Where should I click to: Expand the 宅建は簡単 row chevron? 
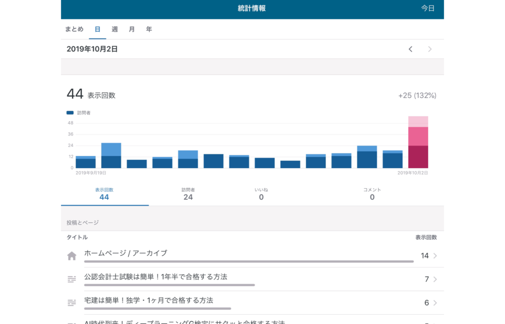click(x=434, y=303)
